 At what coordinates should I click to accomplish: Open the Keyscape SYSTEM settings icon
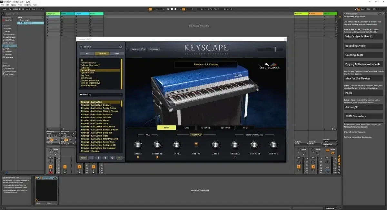pos(154,49)
